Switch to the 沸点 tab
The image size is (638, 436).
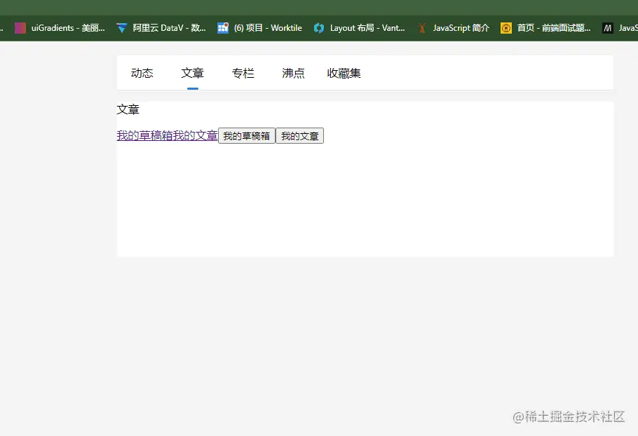tap(293, 72)
